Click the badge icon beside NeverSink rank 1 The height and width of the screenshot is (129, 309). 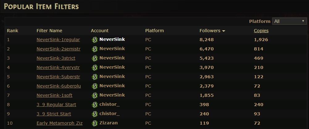click(94, 40)
